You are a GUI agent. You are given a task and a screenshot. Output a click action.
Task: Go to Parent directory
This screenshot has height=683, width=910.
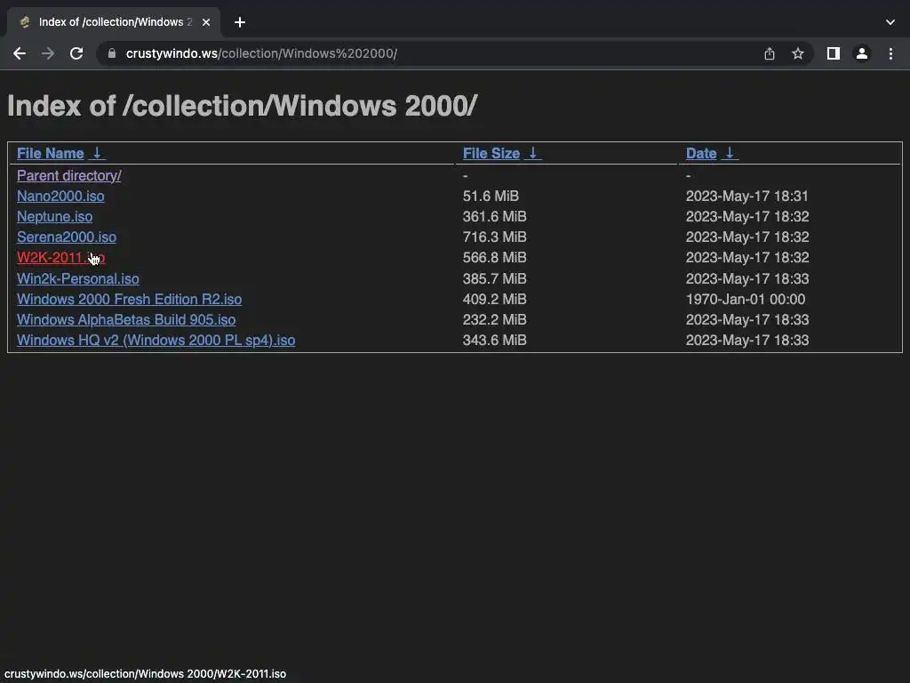(x=69, y=175)
